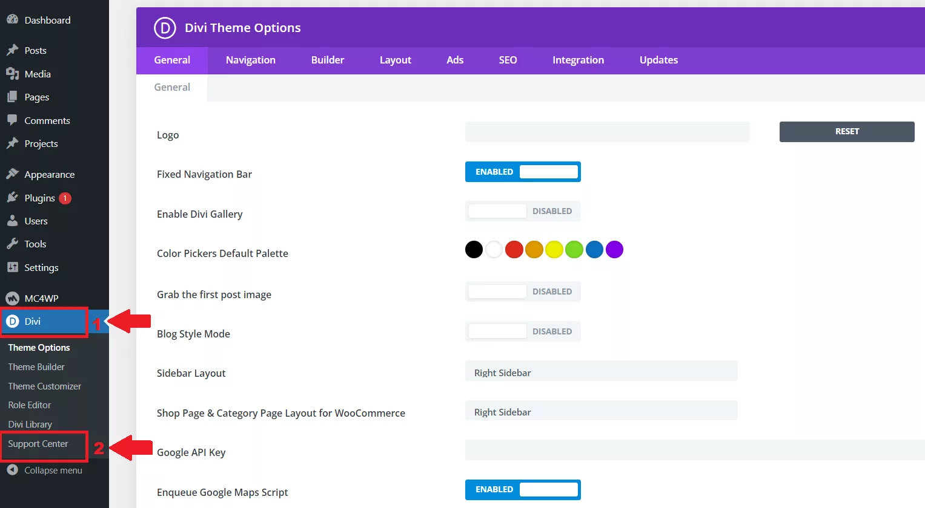Click the Appearance paintbrush icon
925x508 pixels.
click(12, 174)
